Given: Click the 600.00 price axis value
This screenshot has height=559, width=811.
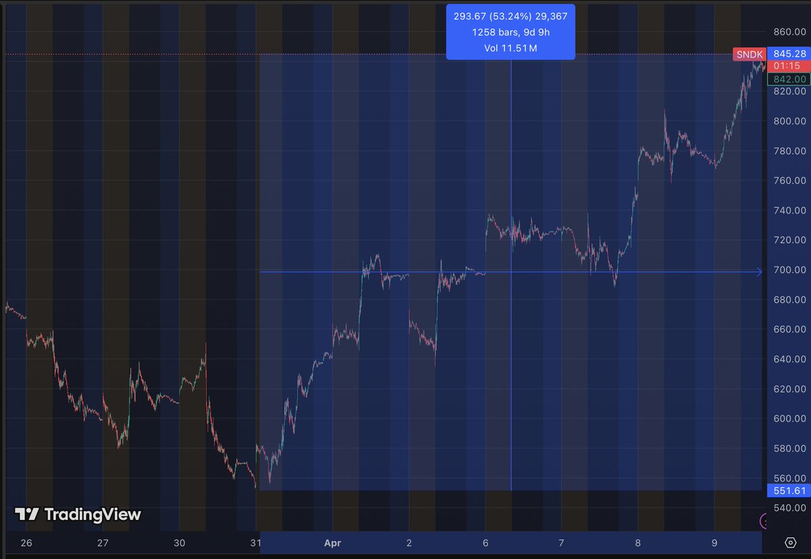Looking at the screenshot, I should (789, 418).
